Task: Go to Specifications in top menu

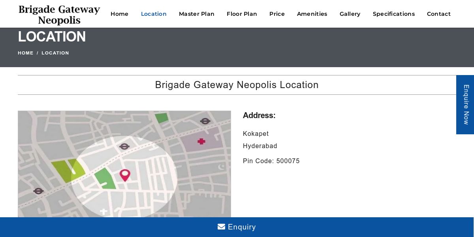Action: (x=394, y=14)
